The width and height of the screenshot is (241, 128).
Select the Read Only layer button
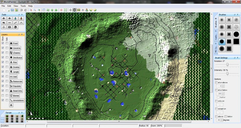click(16, 91)
